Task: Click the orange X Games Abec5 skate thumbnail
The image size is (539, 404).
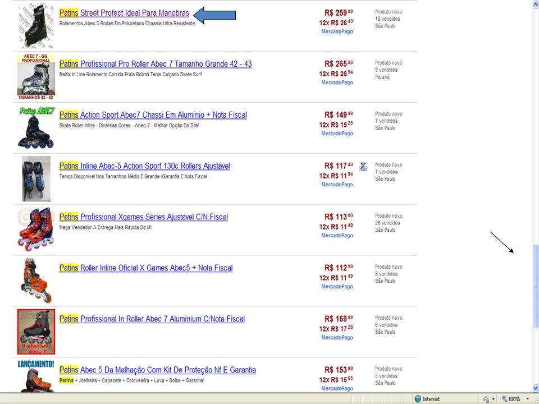Action: pyautogui.click(x=37, y=281)
